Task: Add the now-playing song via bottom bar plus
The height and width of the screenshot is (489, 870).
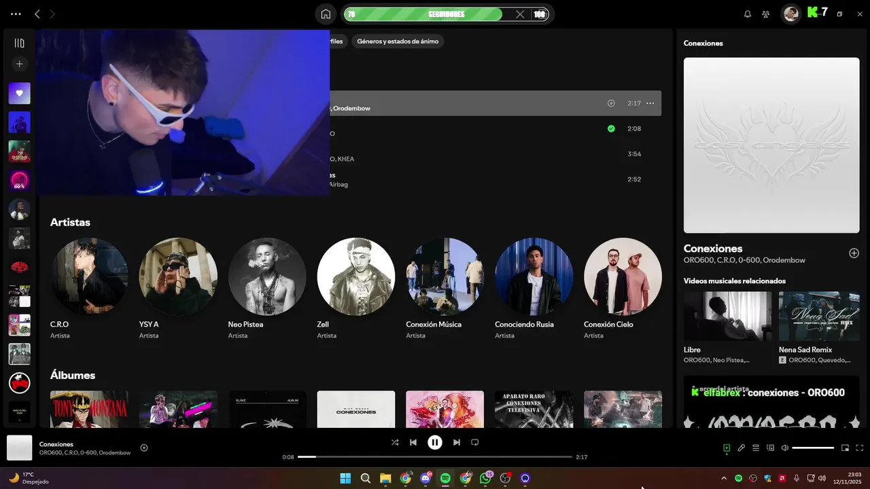Action: pyautogui.click(x=144, y=448)
